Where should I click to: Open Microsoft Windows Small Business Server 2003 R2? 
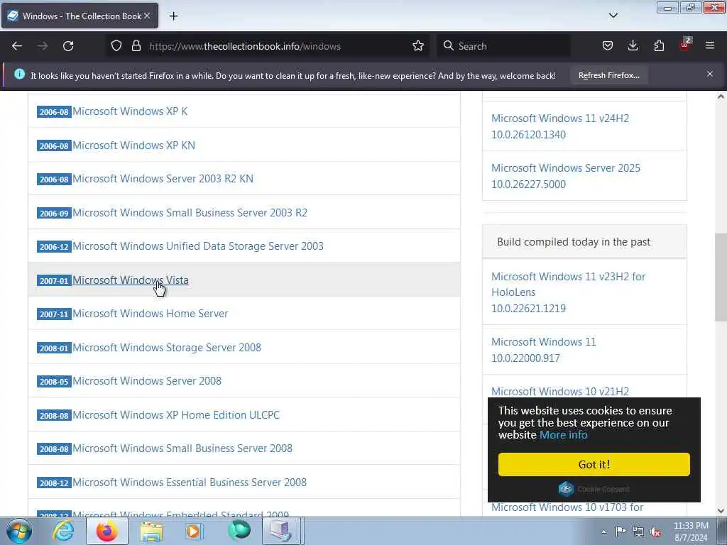point(190,212)
